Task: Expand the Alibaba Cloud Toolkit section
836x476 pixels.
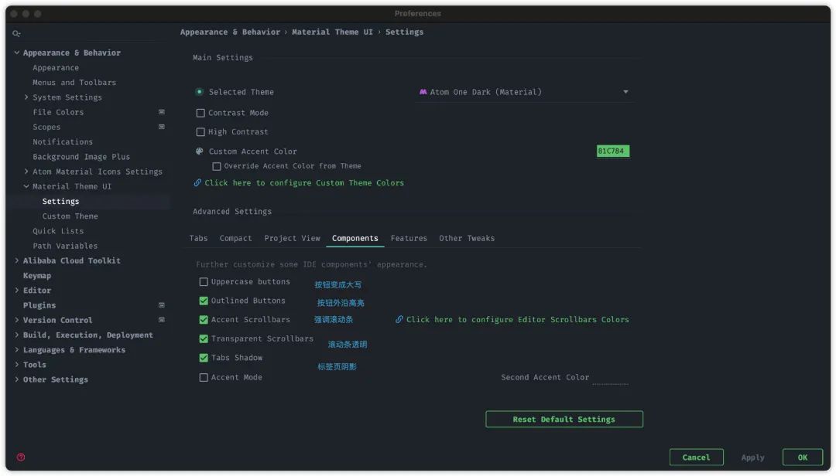Action: pos(17,260)
